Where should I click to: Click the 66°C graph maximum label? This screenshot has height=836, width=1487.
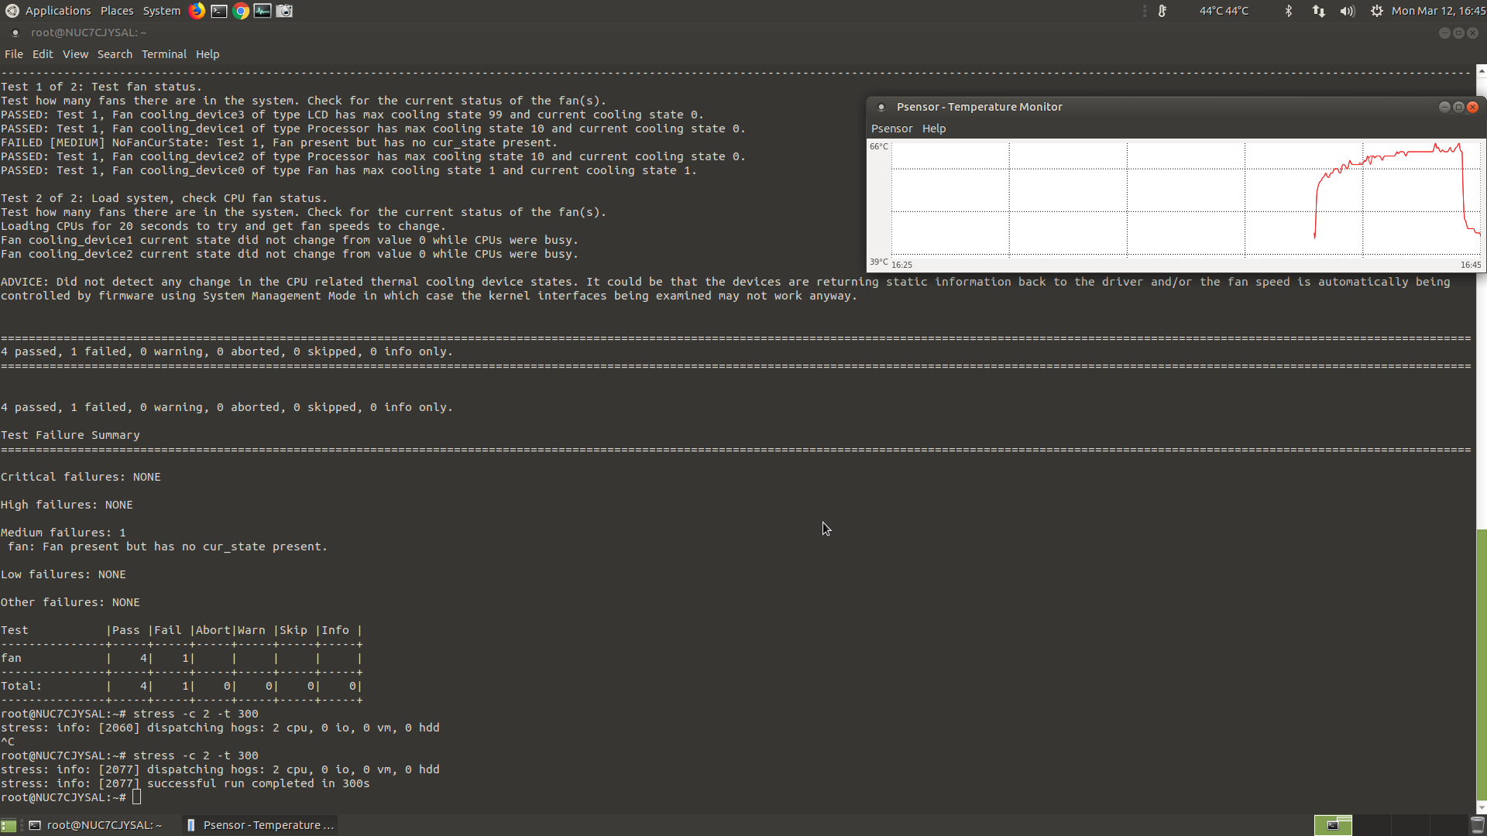click(878, 146)
